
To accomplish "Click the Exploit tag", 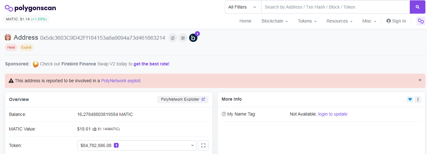I will [26, 47].
